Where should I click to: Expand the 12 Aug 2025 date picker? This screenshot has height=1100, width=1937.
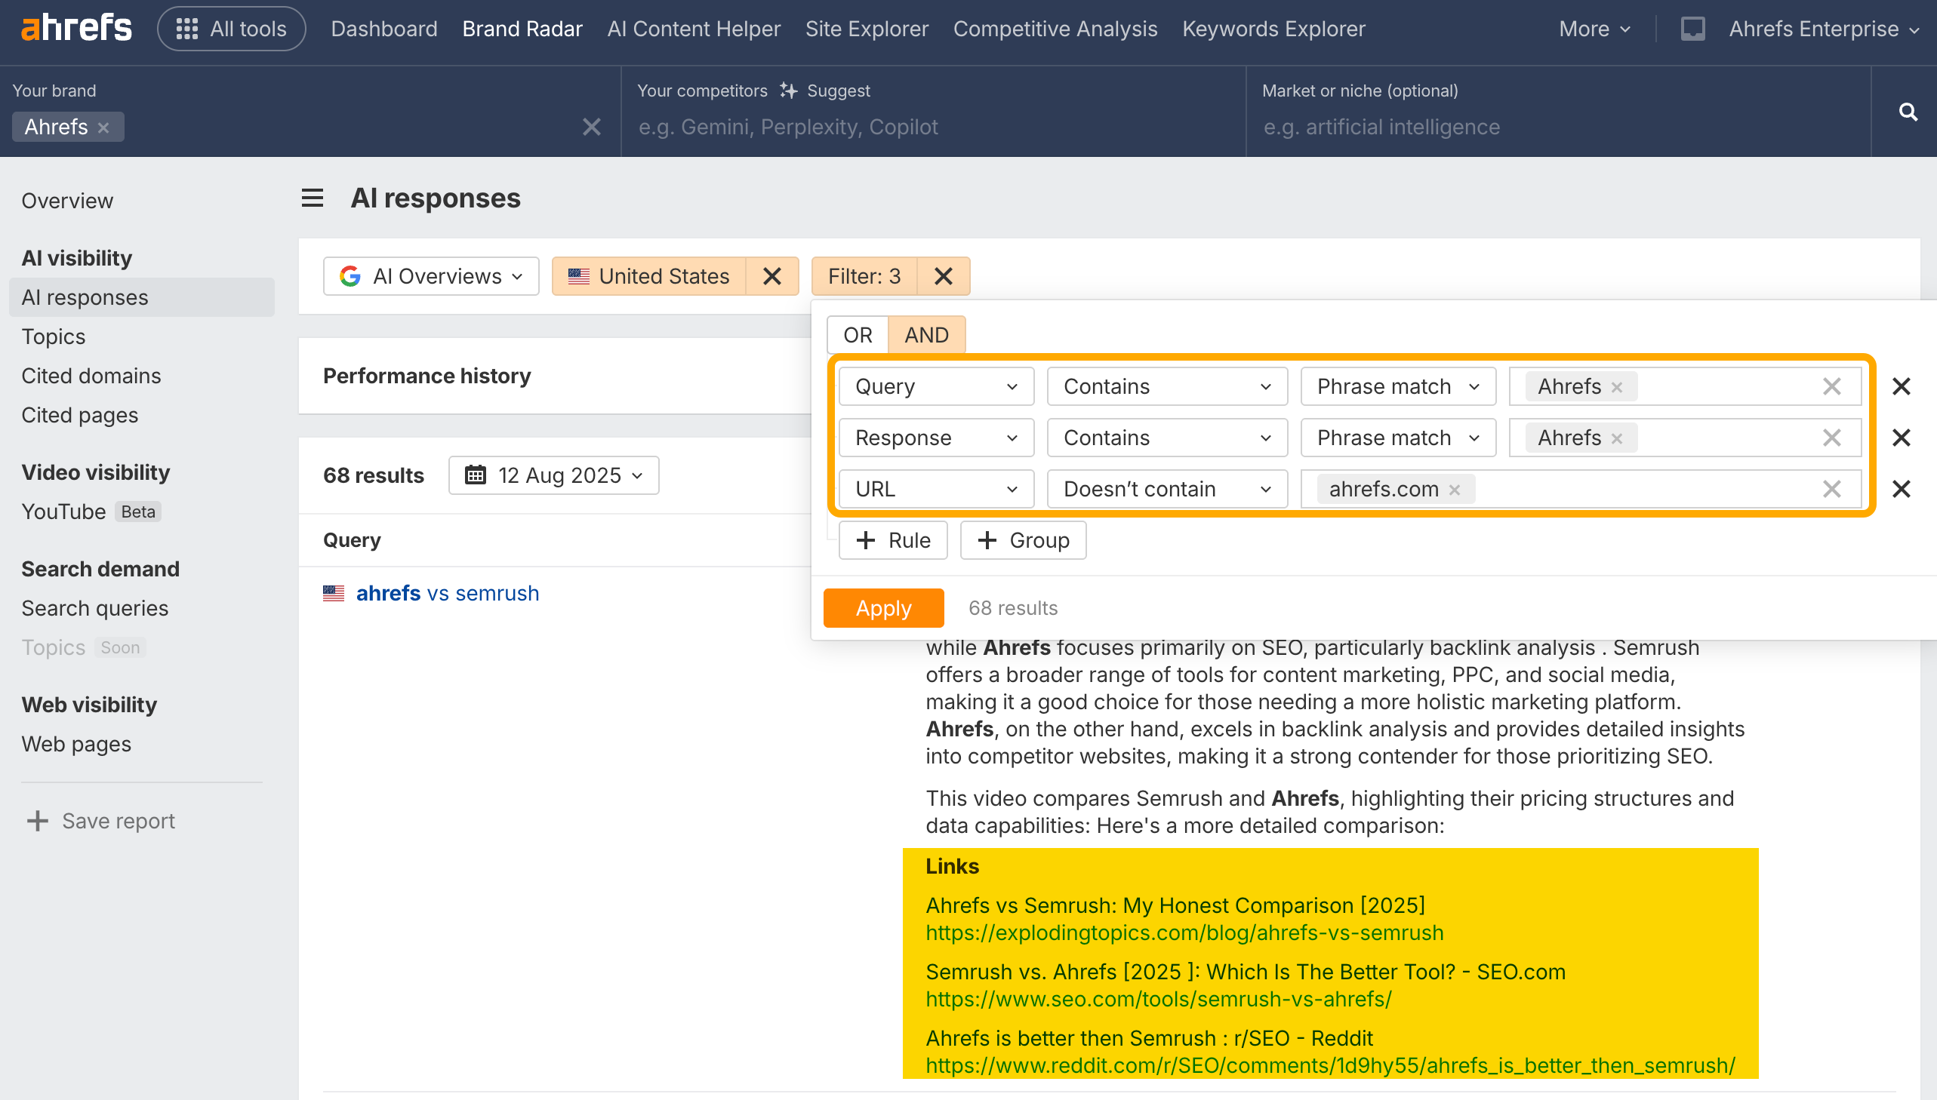pyautogui.click(x=553, y=475)
